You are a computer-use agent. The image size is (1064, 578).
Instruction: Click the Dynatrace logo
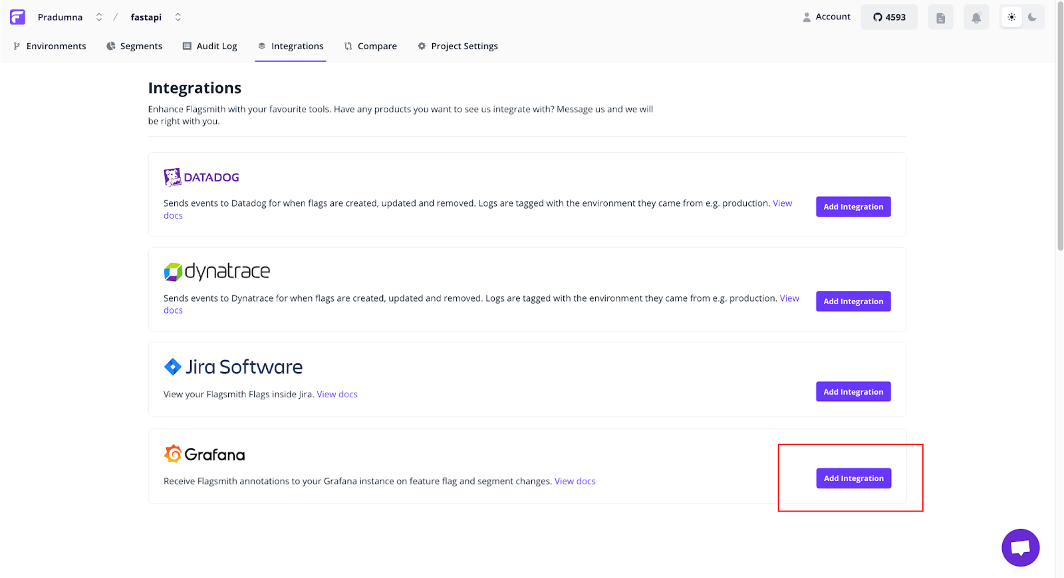[217, 272]
